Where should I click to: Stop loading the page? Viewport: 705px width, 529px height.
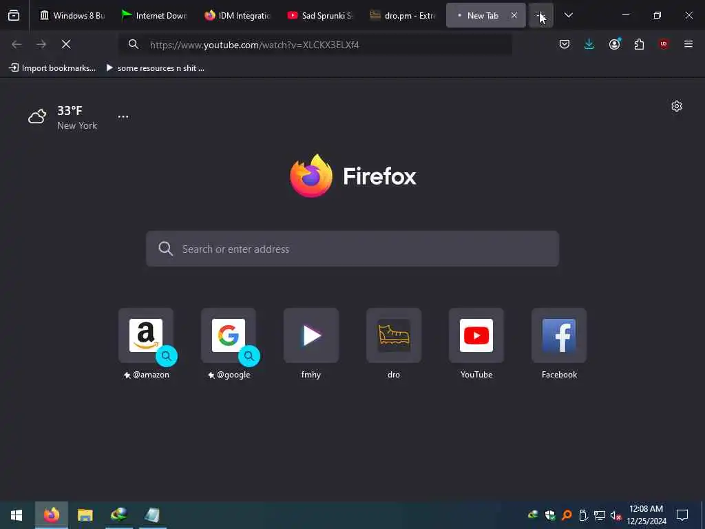66,44
